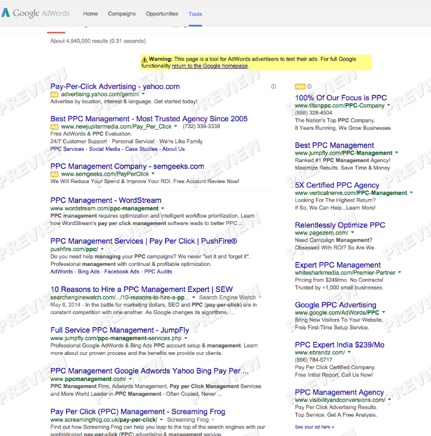The image size is (431, 436).
Task: Open the PPC Services sitelink
Action: click(x=67, y=149)
